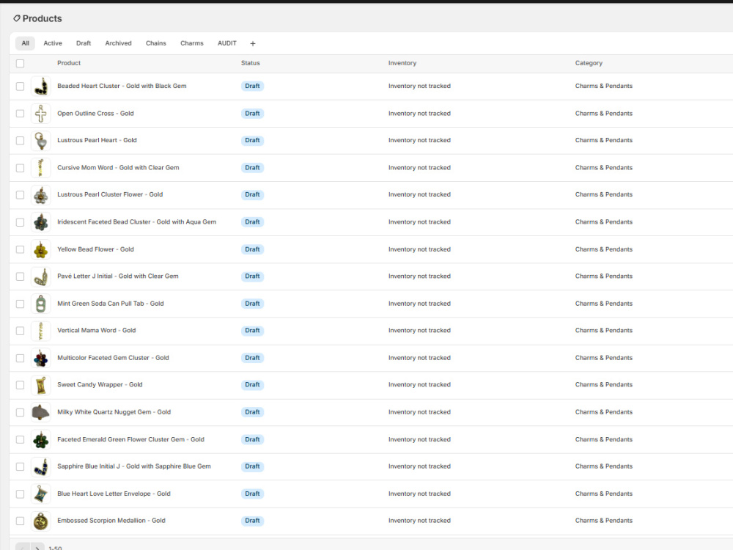Image resolution: width=733 pixels, height=550 pixels.
Task: Open Mint Green Soda Can Pull Tab product
Action: pos(111,304)
